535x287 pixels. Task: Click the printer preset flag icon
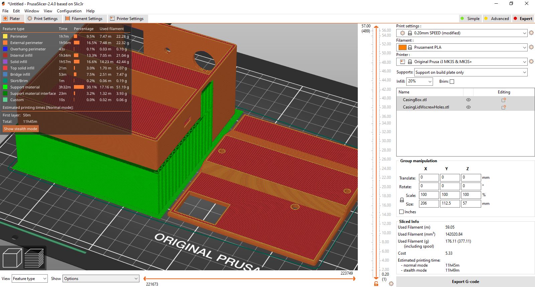[x=402, y=62]
